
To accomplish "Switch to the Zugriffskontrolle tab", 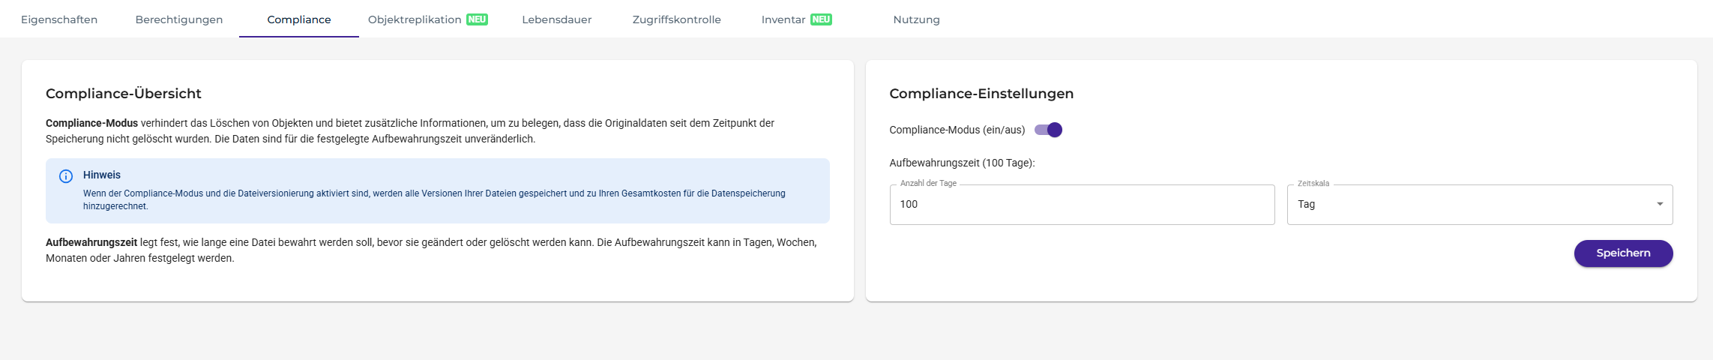I will (676, 19).
